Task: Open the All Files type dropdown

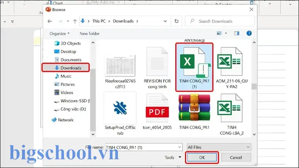Action: pos(219,147)
